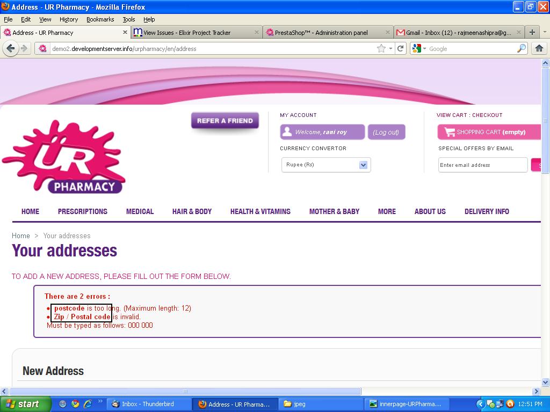550x412 pixels.
Task: Click the Log out link
Action: [x=386, y=132]
